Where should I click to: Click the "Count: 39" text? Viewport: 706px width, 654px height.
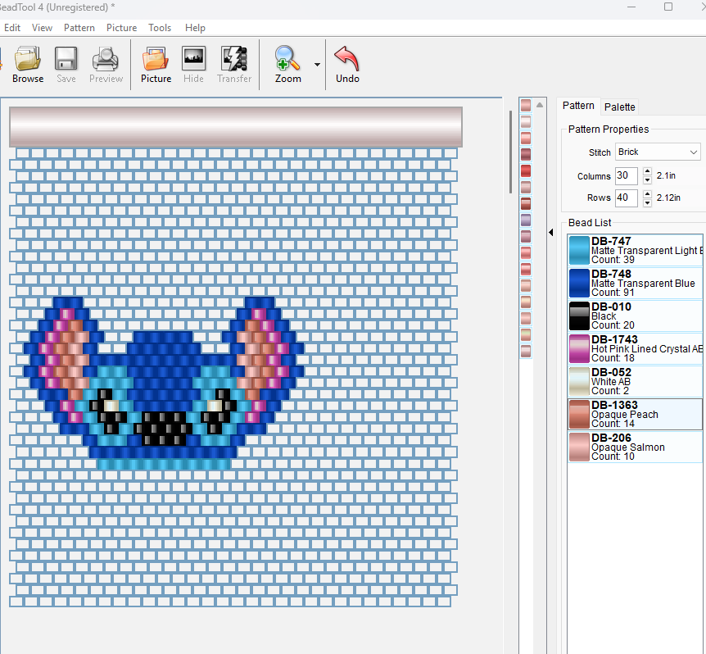coord(613,260)
